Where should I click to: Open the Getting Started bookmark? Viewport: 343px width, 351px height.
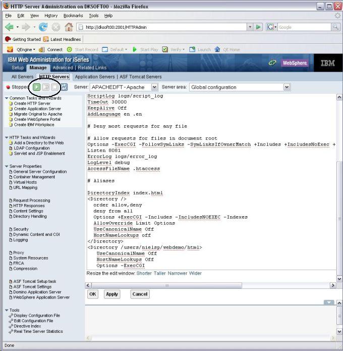pos(23,39)
